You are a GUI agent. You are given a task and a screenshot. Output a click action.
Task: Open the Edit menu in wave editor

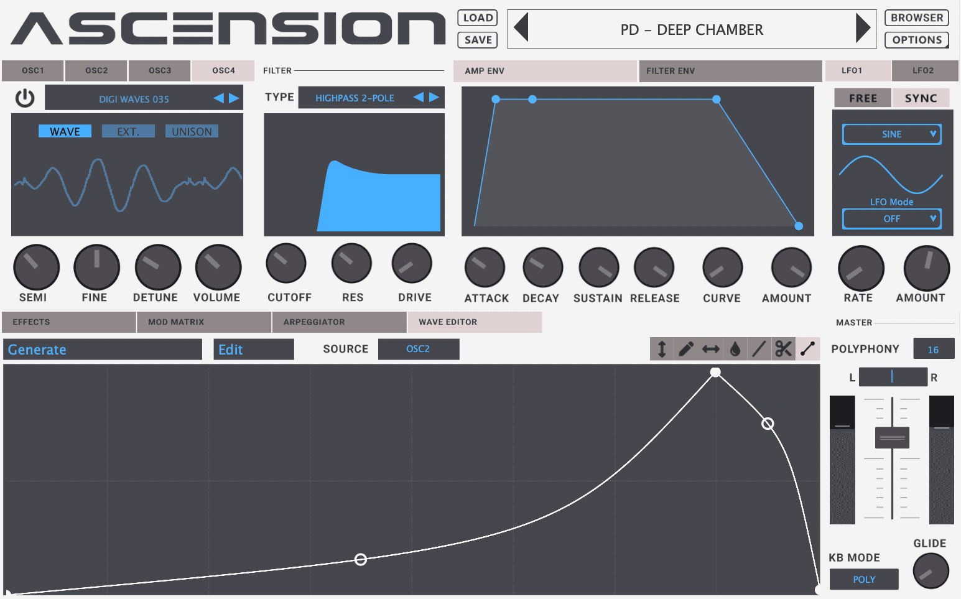click(x=254, y=350)
